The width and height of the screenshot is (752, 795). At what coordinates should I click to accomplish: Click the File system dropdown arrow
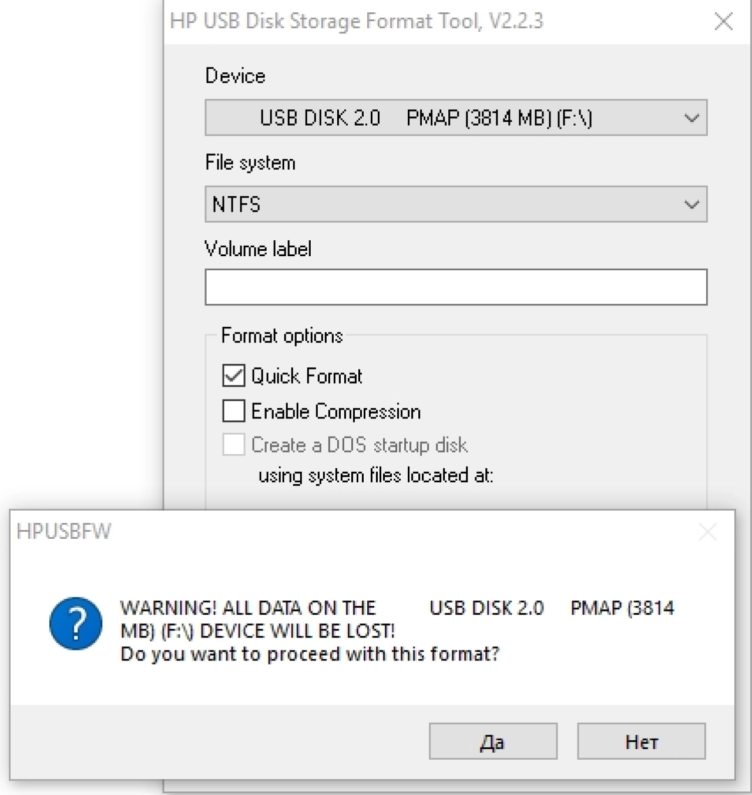pos(691,204)
